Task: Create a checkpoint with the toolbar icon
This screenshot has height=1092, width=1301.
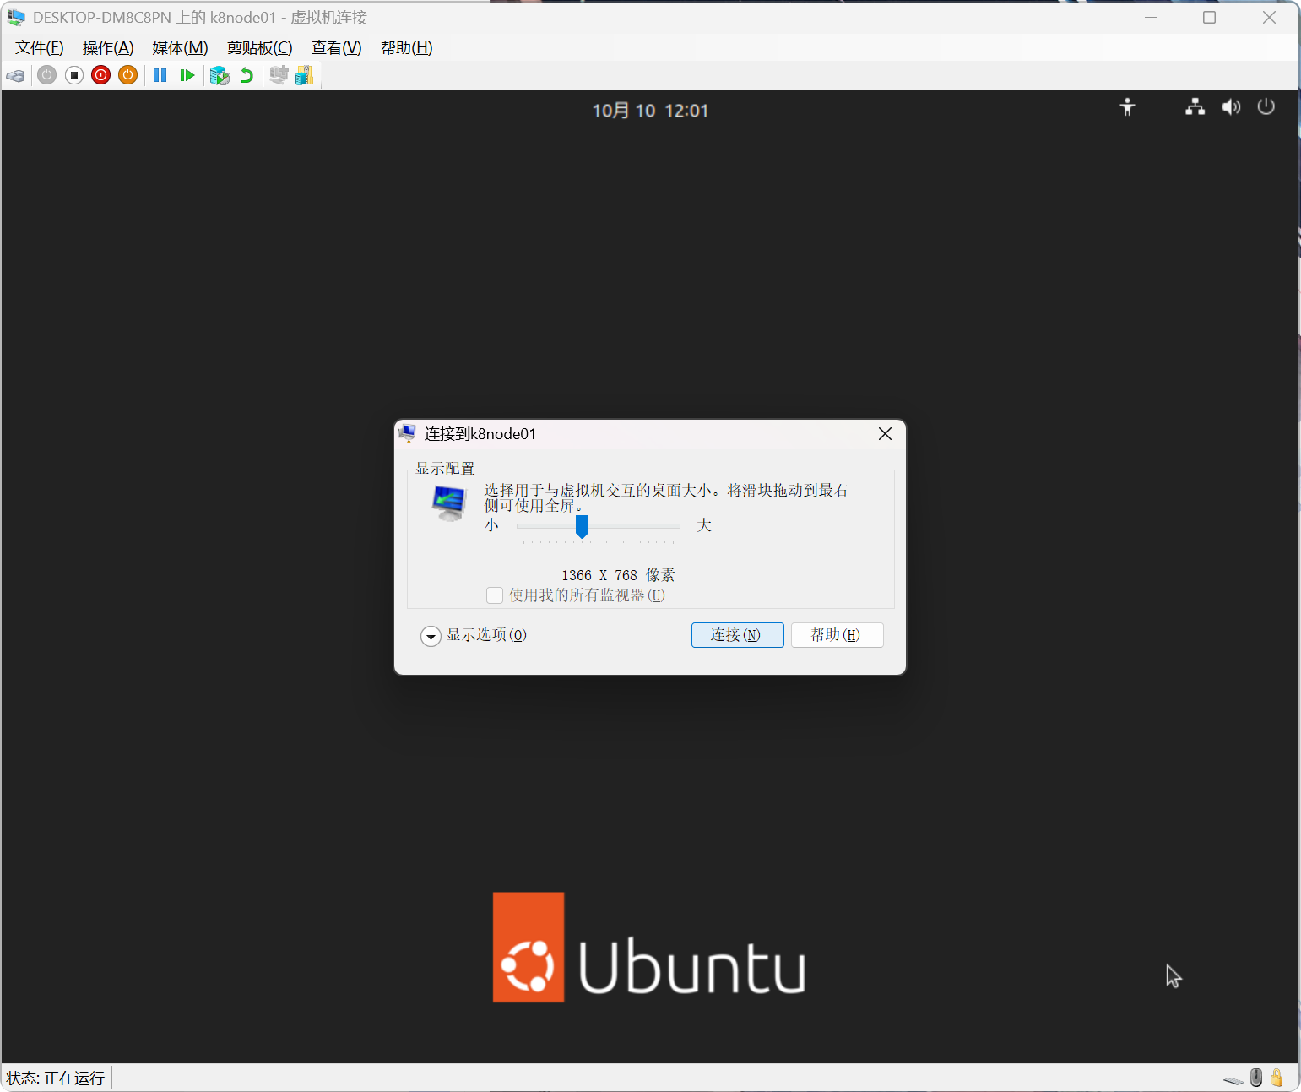Action: [x=220, y=75]
